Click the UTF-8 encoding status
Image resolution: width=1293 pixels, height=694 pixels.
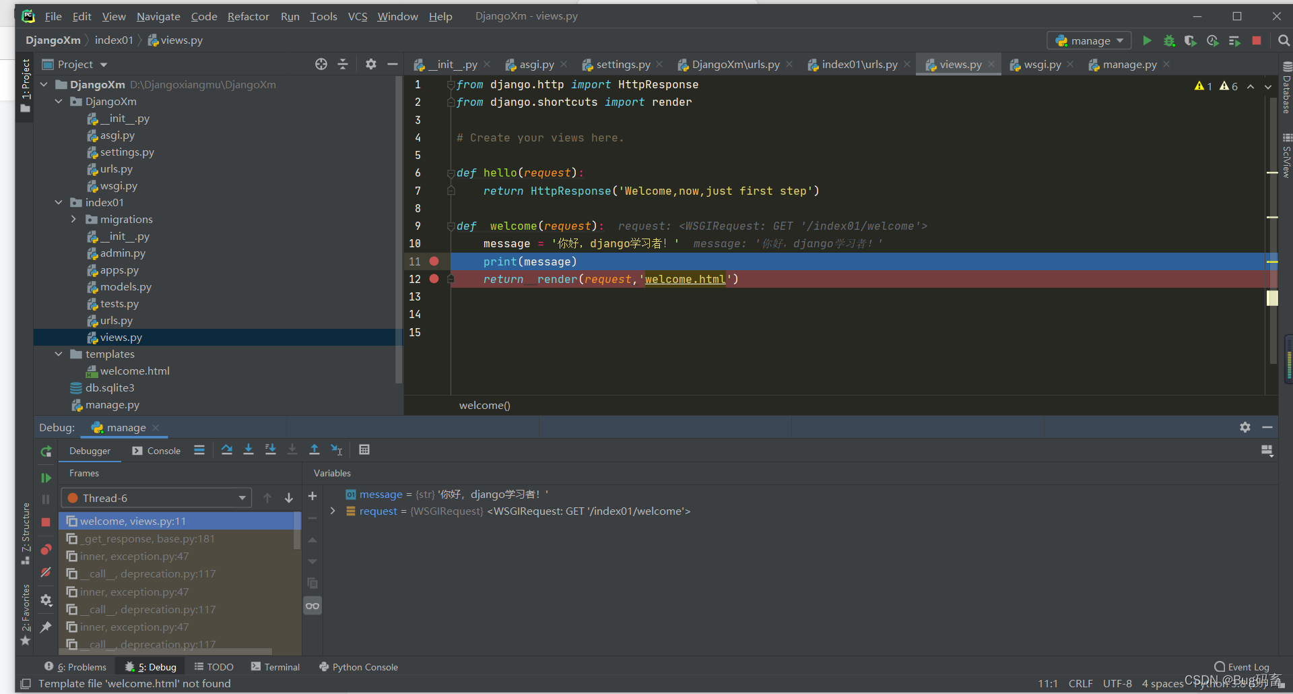(x=1117, y=683)
